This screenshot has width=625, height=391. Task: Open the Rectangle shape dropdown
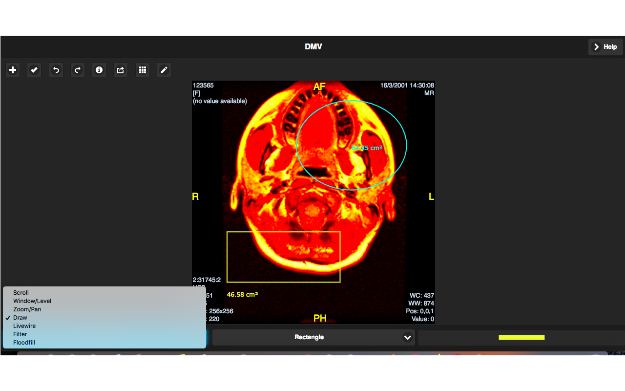click(313, 337)
